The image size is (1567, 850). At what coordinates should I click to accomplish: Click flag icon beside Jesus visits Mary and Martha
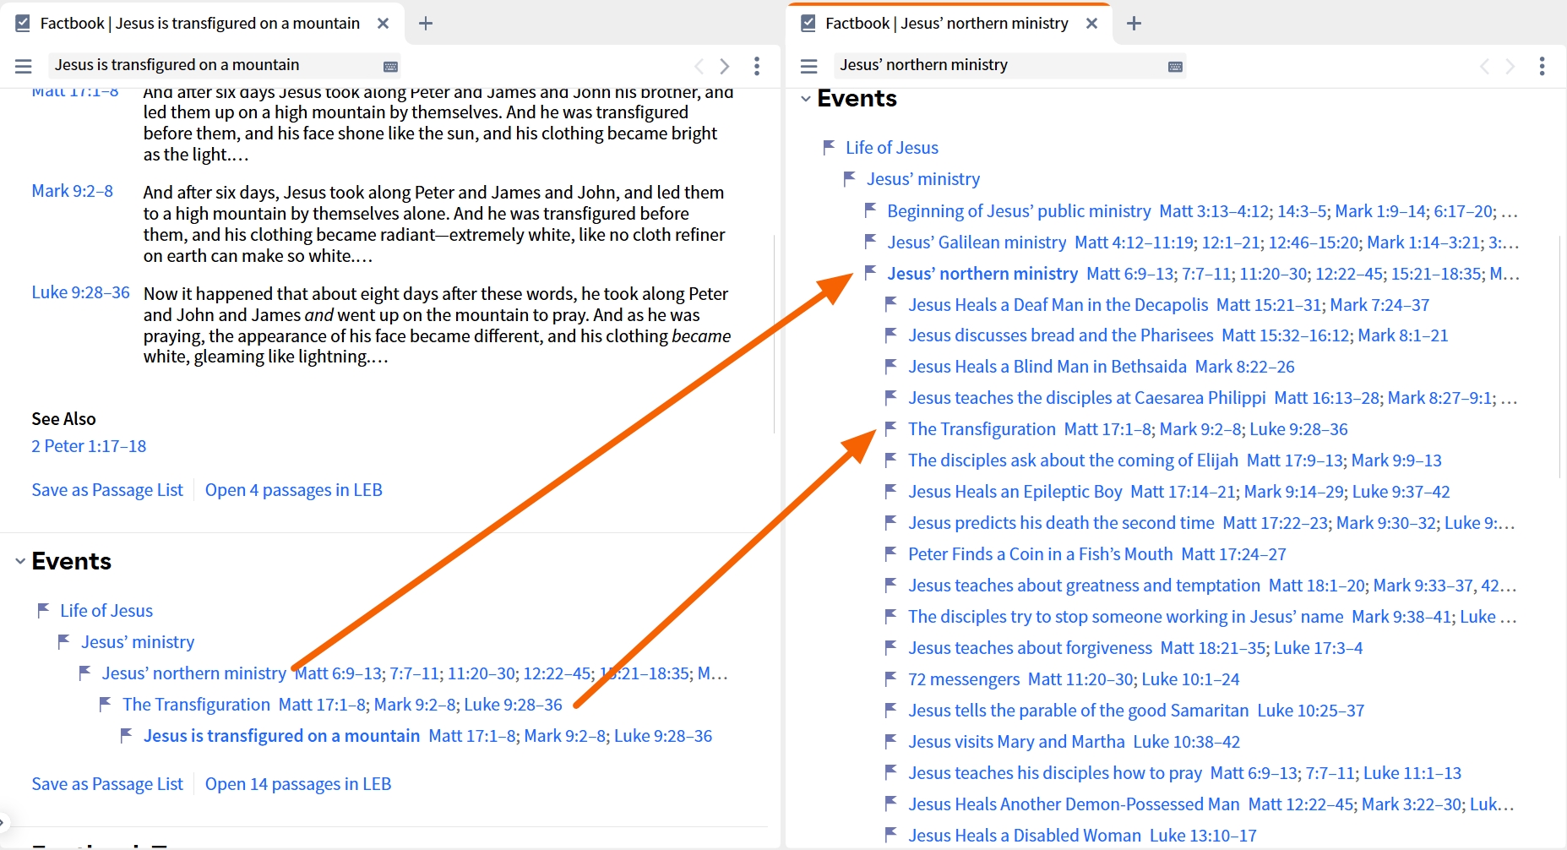[x=891, y=741]
